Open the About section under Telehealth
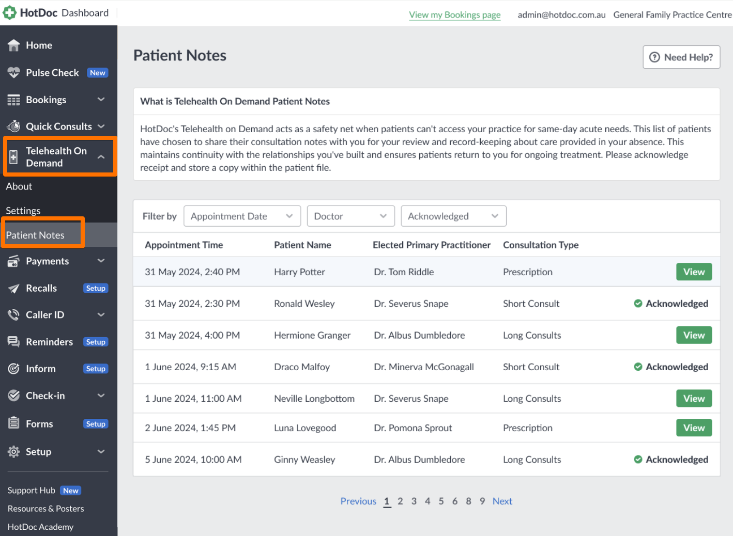This screenshot has width=733, height=537. [x=19, y=186]
